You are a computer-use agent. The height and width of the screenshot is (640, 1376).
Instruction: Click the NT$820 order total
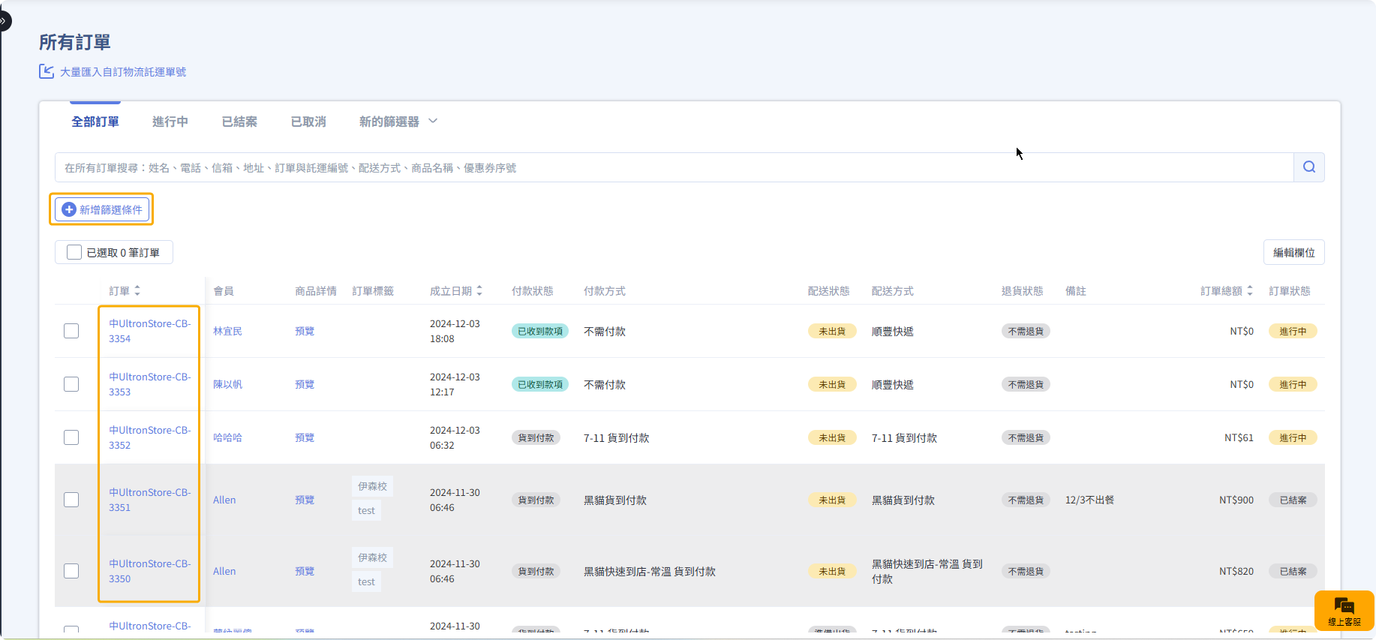(1236, 571)
